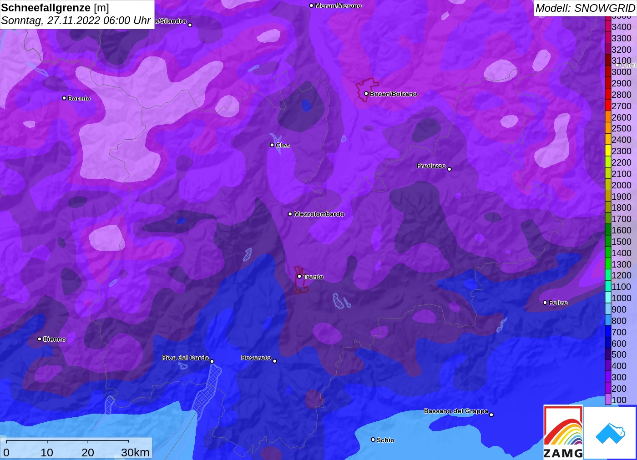
Task: Click the 800 m legend swatch
Action: tap(608, 320)
